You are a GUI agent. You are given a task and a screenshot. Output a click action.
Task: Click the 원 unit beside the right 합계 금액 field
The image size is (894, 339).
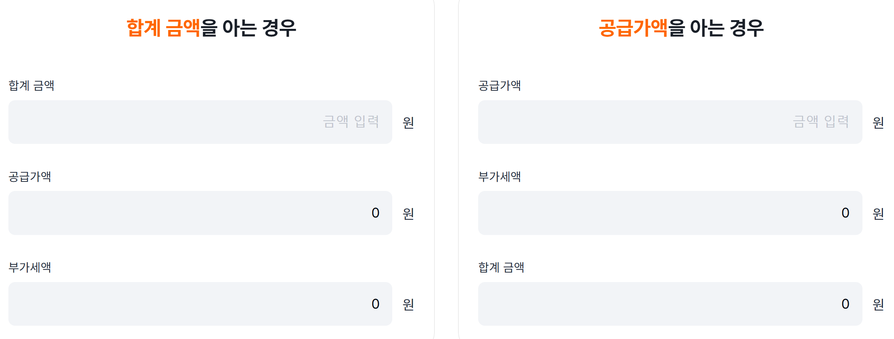(x=878, y=304)
